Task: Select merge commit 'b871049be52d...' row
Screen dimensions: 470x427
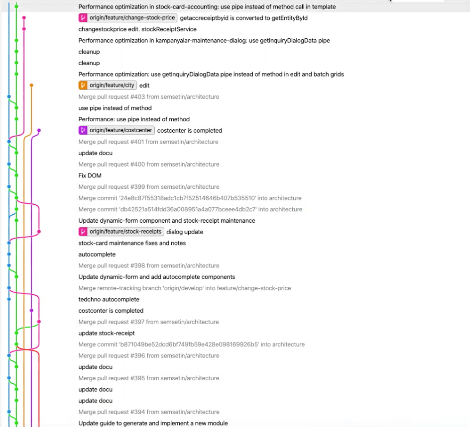Action: coord(192,344)
